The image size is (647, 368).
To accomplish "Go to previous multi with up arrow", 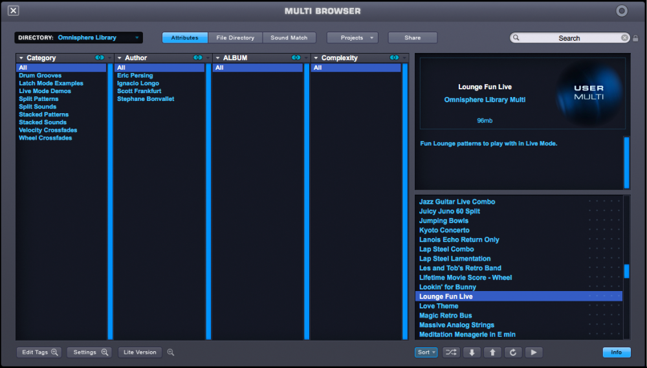I will tap(492, 352).
